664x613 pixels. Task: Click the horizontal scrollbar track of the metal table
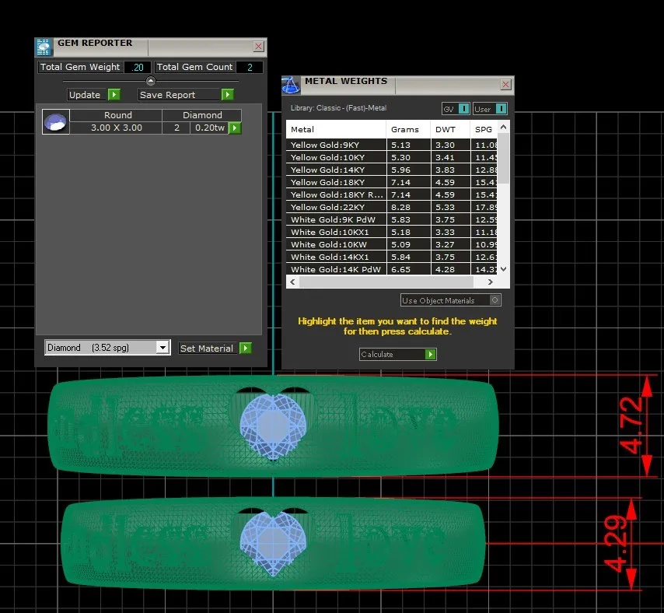pyautogui.click(x=386, y=282)
